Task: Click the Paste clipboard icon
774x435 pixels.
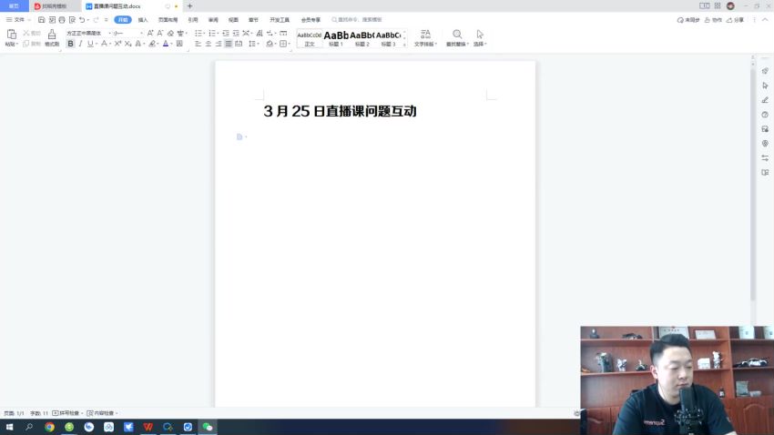Action: point(11,34)
